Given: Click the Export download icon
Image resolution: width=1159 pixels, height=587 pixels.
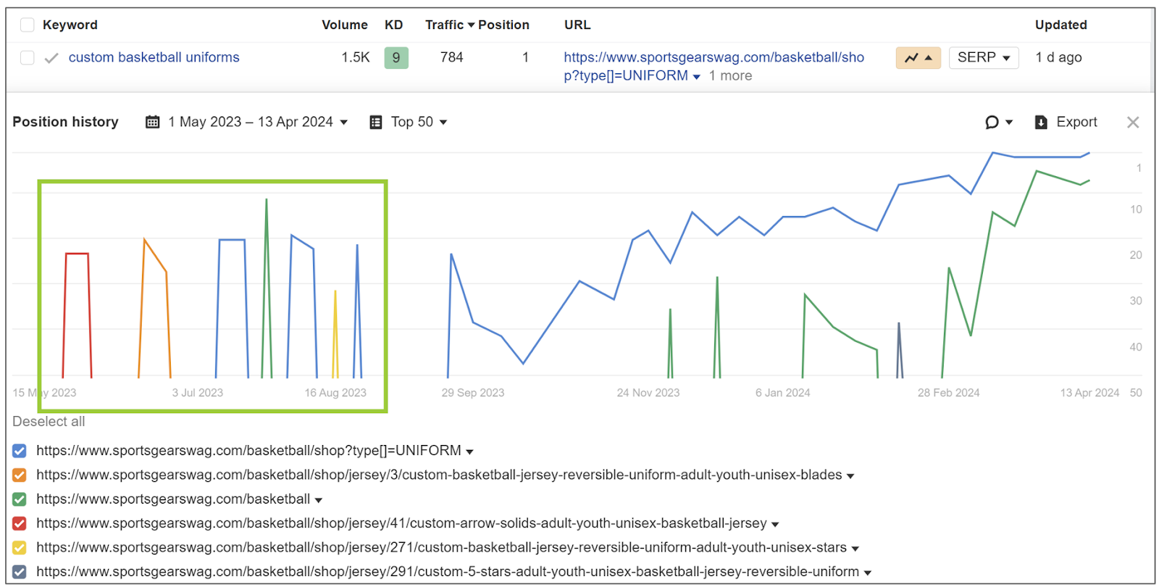Looking at the screenshot, I should point(1041,122).
